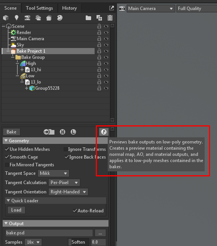
Task: Lock the Bake Group item
Action: pos(99,57)
